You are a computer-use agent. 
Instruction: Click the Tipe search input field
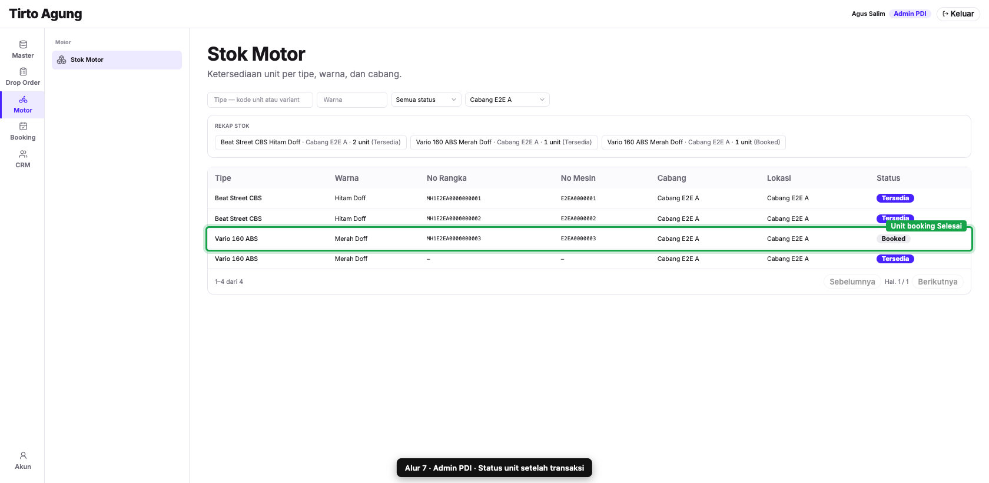[x=260, y=100]
